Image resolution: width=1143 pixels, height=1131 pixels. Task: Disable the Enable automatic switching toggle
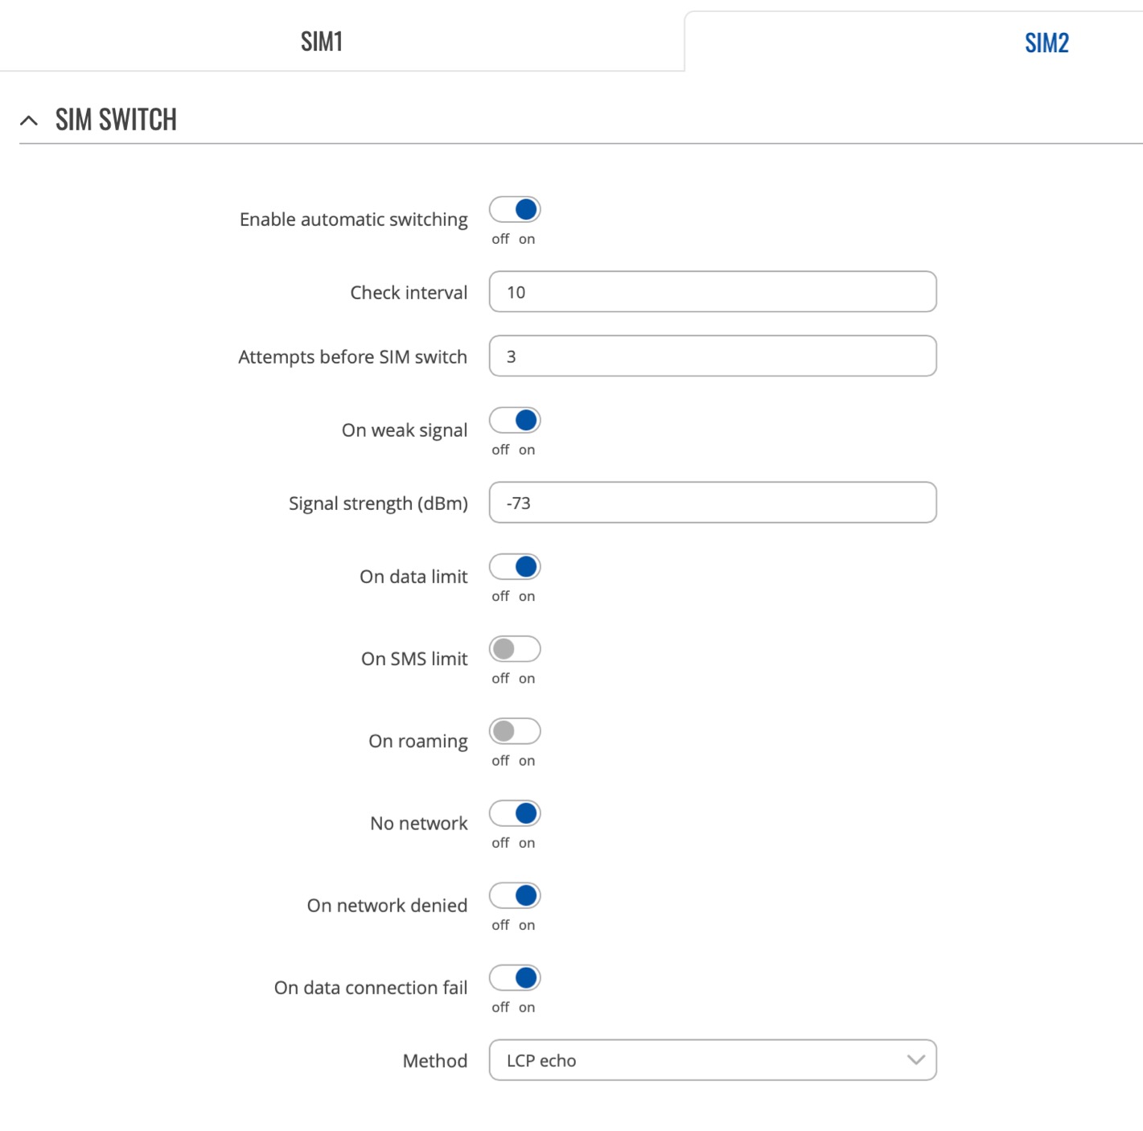point(515,210)
